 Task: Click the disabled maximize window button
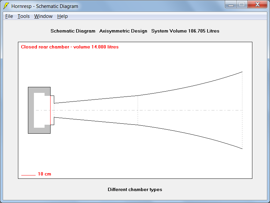[x=242, y=5]
